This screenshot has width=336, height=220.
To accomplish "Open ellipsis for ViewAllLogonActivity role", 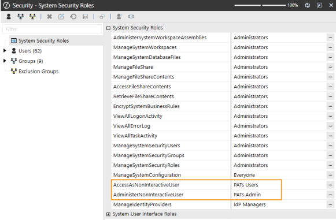I will click(330, 117).
